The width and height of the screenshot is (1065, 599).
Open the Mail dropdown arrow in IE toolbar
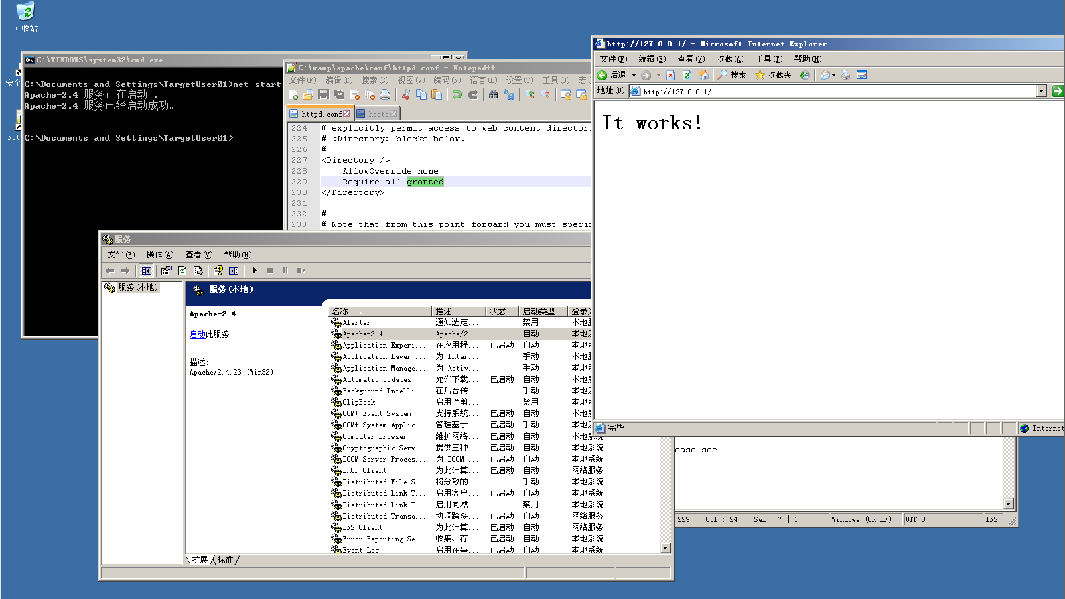(833, 75)
